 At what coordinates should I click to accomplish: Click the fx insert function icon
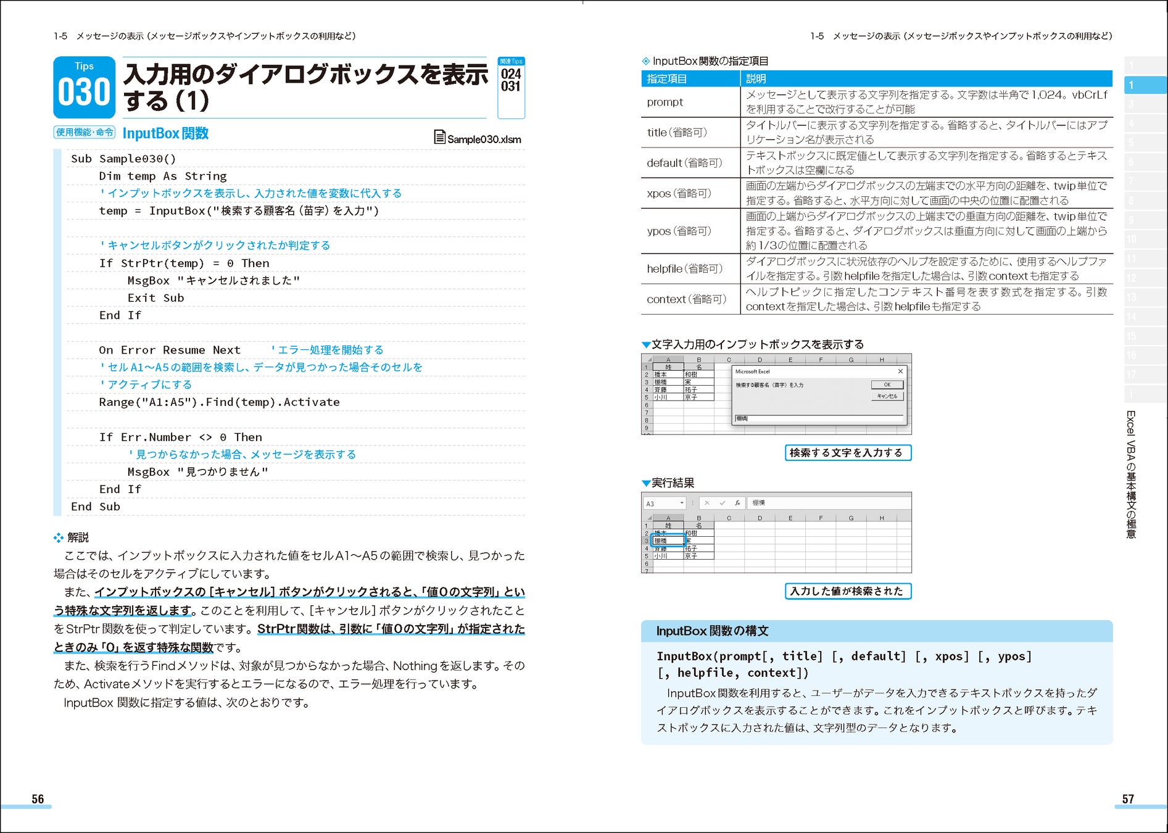click(737, 503)
